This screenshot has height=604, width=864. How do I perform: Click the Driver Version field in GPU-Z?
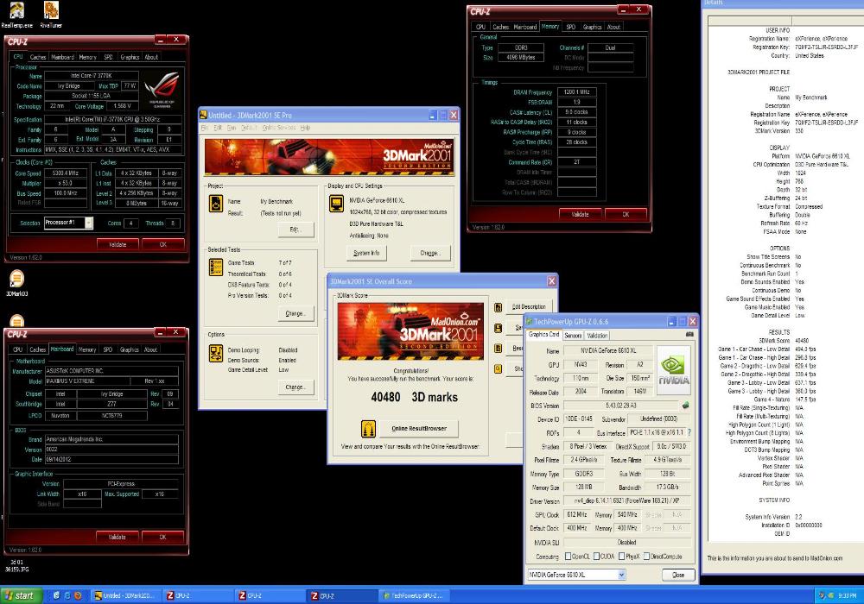pyautogui.click(x=626, y=501)
